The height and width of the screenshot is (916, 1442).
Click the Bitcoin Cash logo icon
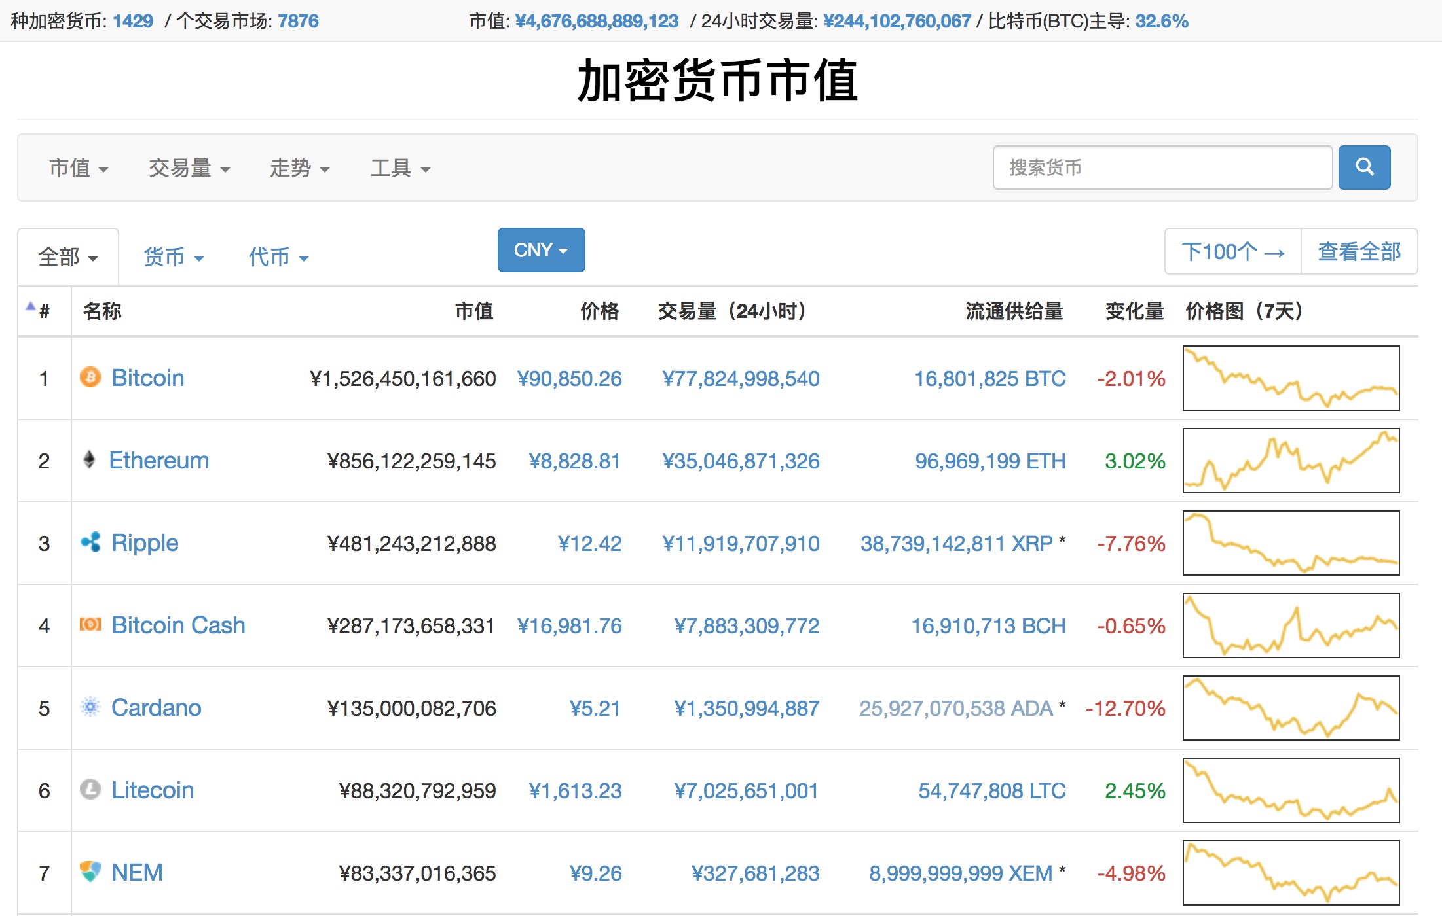(90, 625)
